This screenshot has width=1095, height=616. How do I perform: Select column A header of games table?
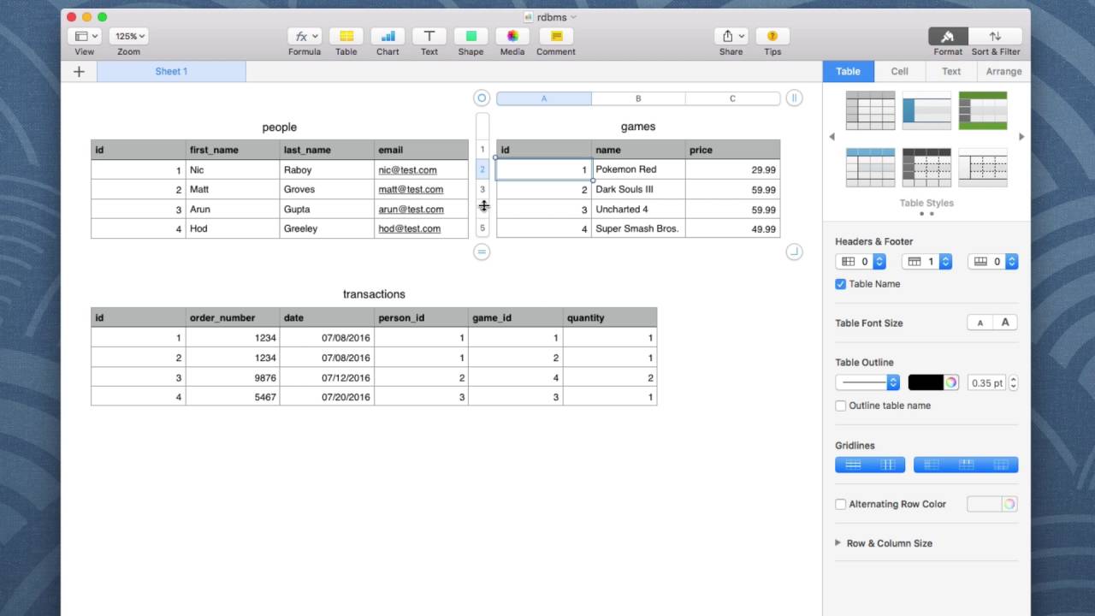pyautogui.click(x=544, y=98)
